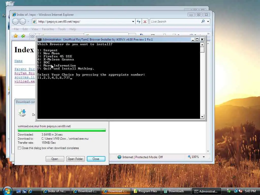Click Internet zone globe icon in status bar
Screen dimensions: 260x195
tap(119, 157)
